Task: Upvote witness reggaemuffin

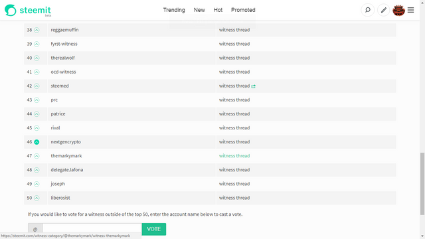Action: [37, 30]
